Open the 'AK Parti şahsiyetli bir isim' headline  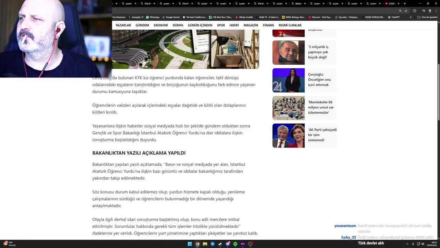[x=322, y=135]
